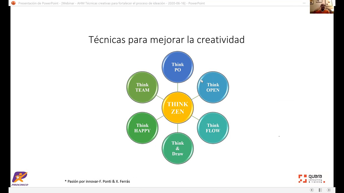Click the PROCINCO logo

click(20, 179)
